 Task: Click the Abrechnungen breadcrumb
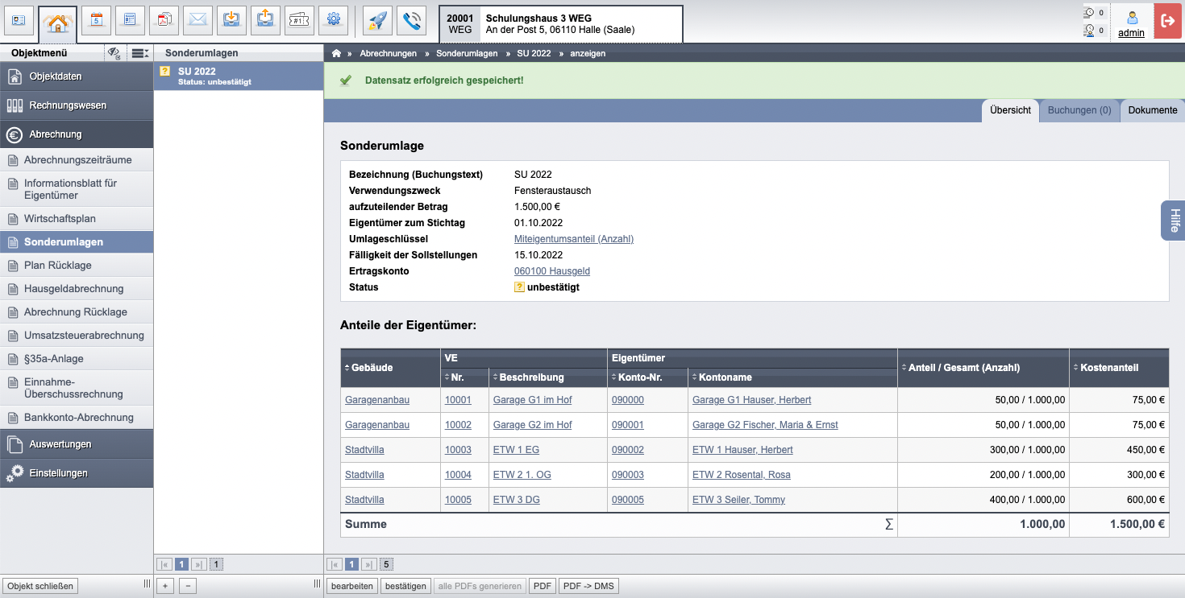point(389,53)
